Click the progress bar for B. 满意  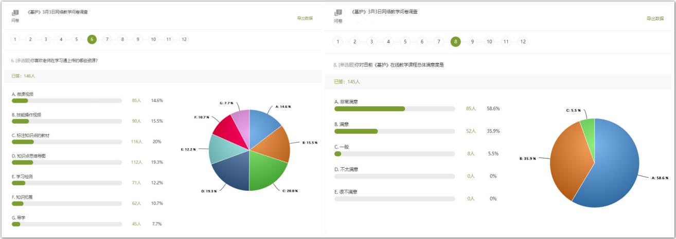point(395,131)
